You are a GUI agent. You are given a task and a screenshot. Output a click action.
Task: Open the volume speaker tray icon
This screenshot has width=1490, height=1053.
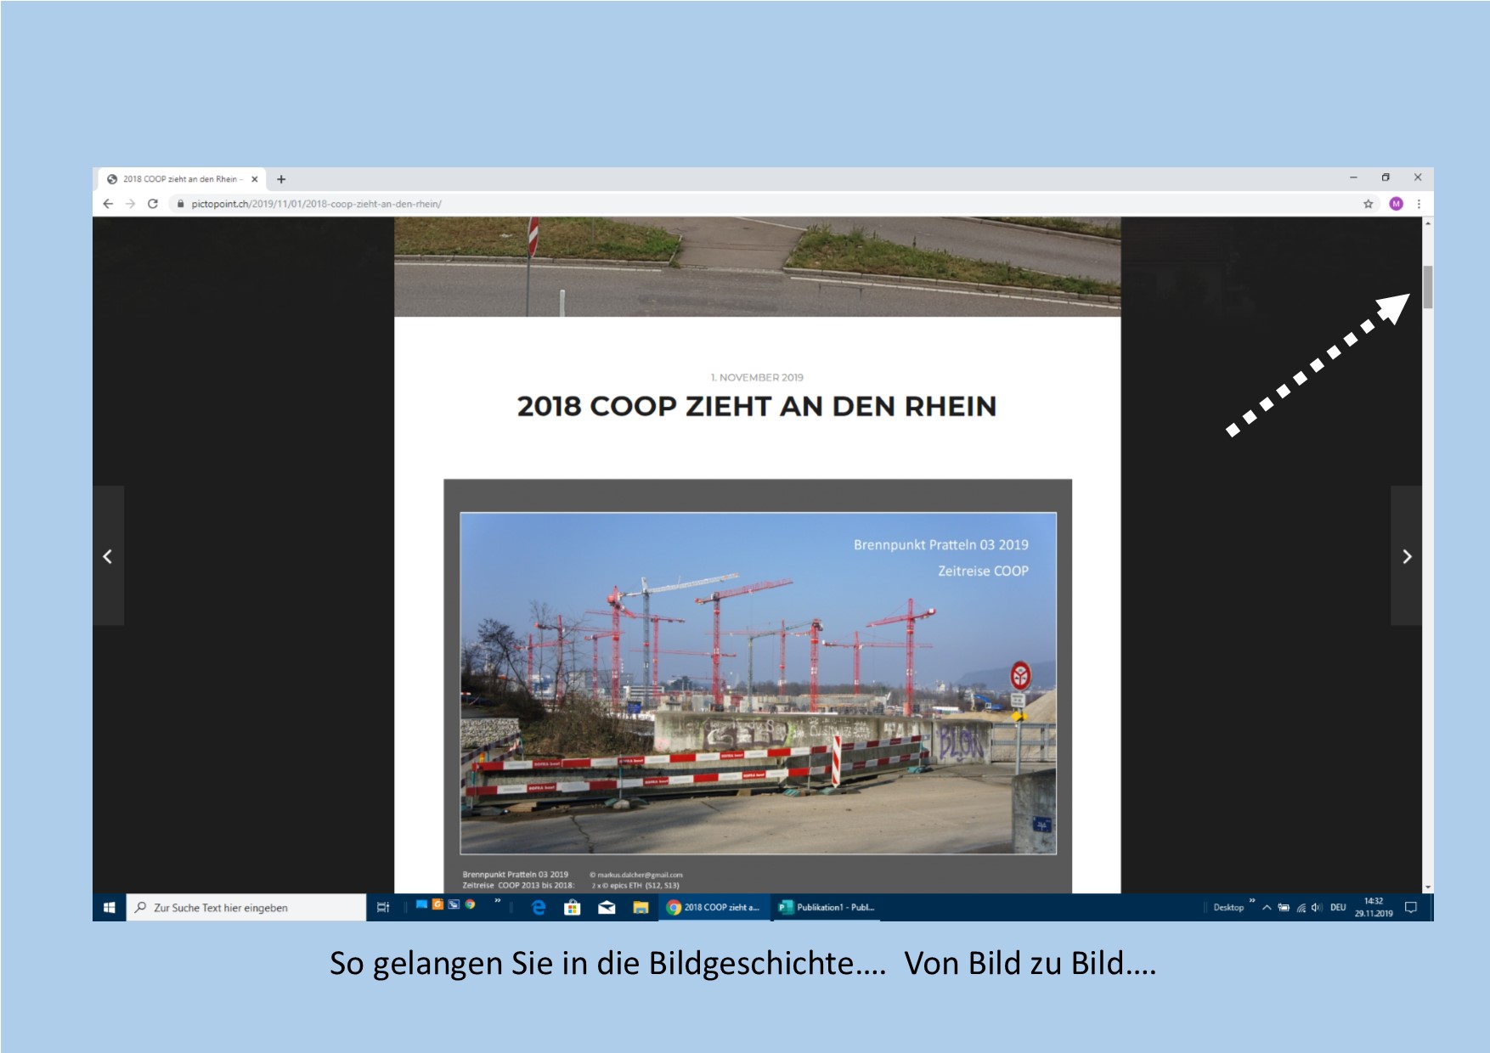coord(1317,908)
